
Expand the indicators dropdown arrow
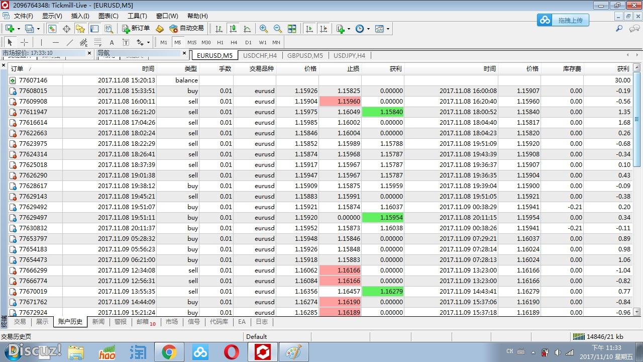pyautogui.click(x=349, y=29)
